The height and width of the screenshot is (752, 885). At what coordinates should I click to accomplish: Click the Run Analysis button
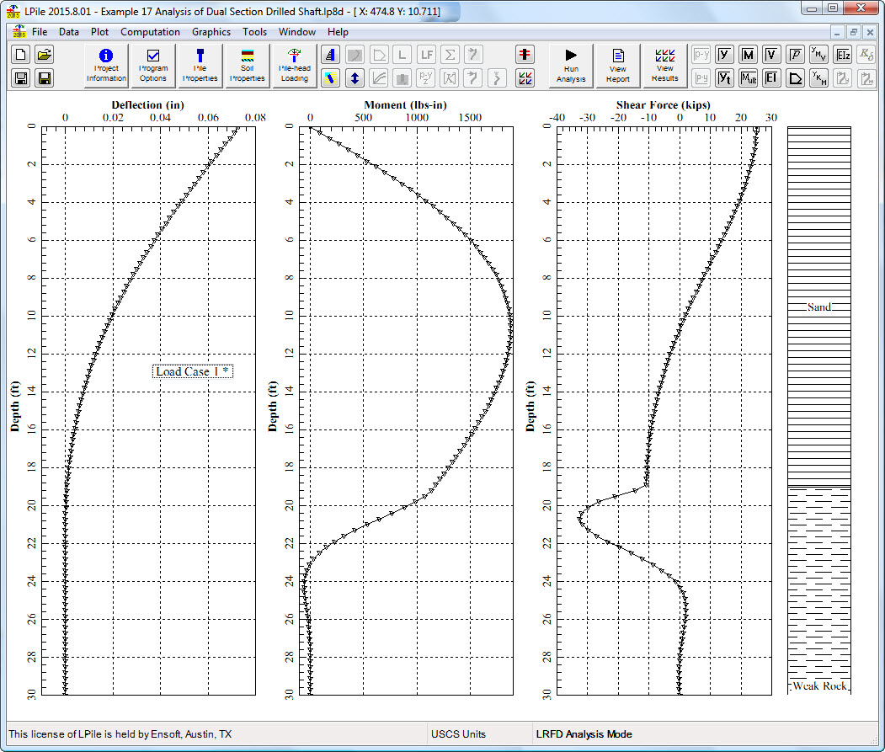[x=571, y=66]
